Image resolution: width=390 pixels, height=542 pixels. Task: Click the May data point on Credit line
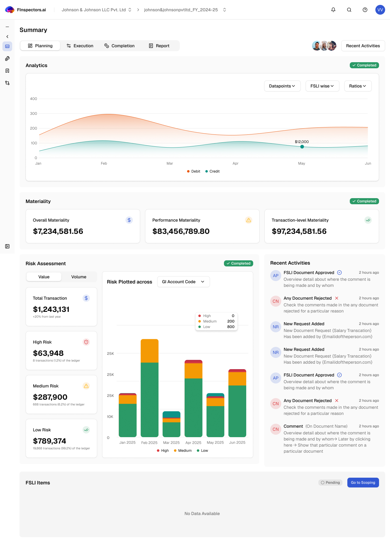click(x=302, y=147)
